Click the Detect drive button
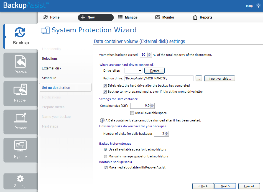 pyautogui.click(x=154, y=71)
